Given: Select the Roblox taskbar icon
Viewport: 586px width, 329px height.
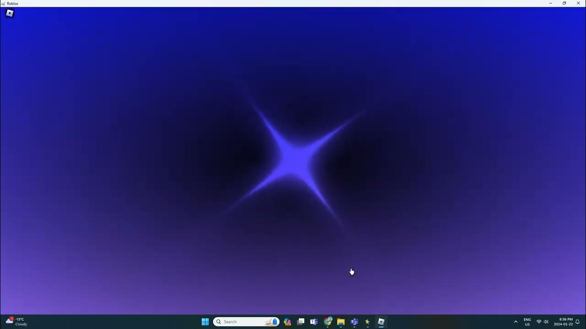Looking at the screenshot, I should (381, 322).
